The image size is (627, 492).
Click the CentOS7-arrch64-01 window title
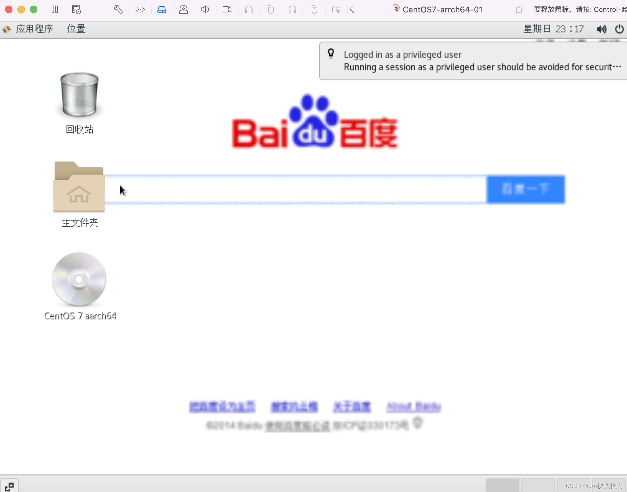point(442,10)
